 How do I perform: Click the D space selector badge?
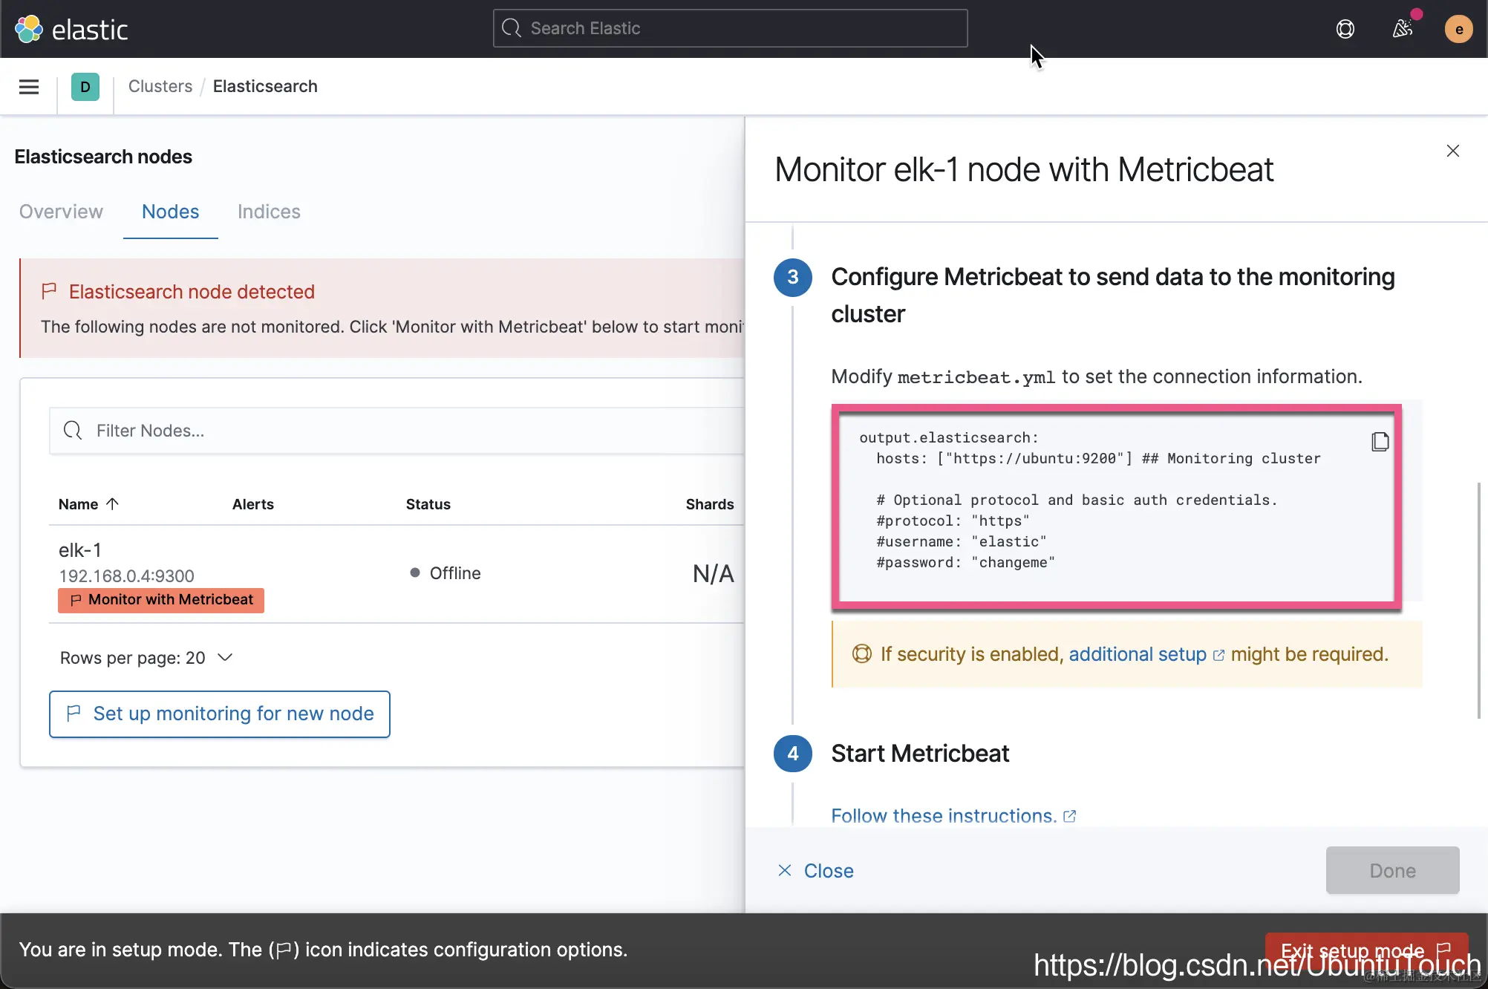pos(85,87)
